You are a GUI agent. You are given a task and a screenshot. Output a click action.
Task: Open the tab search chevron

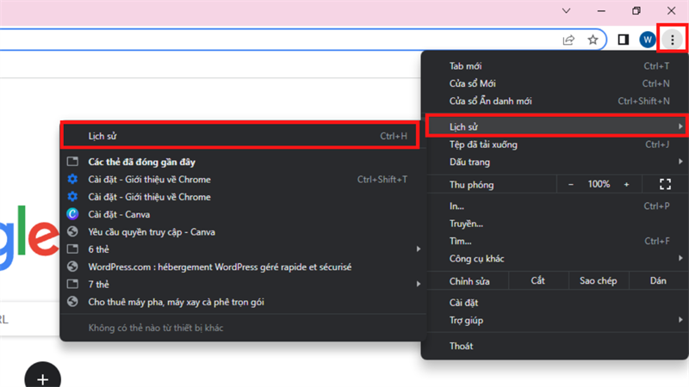(x=567, y=10)
